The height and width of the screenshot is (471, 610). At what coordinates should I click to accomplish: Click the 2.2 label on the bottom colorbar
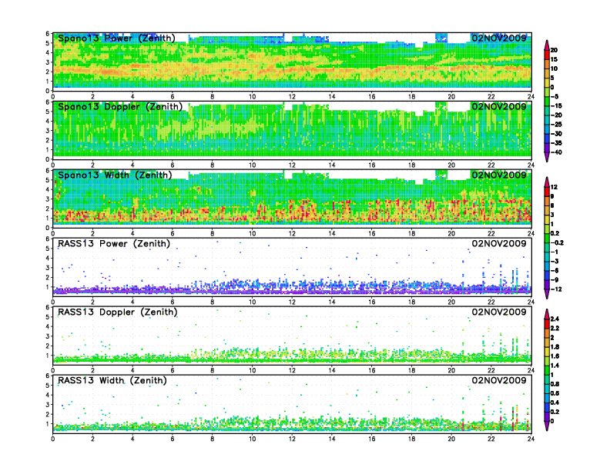pos(555,328)
